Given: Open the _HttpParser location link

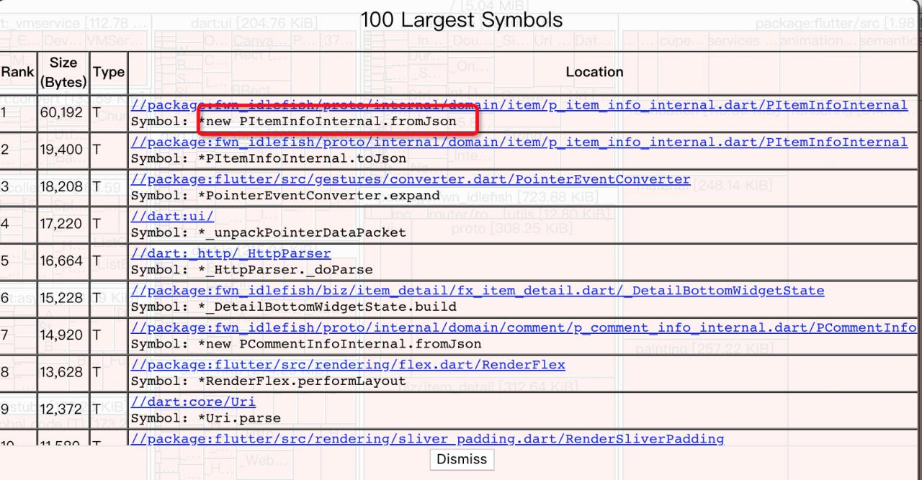Looking at the screenshot, I should point(230,253).
